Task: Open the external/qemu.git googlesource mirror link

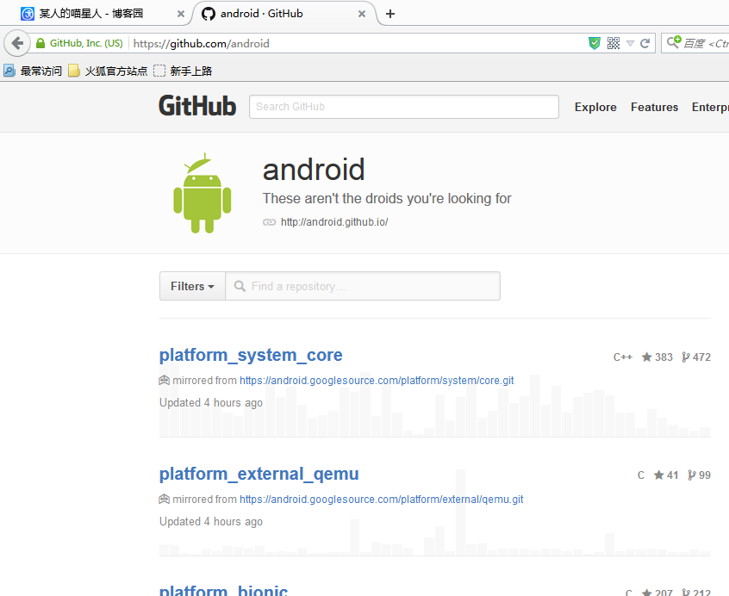Action: [381, 500]
